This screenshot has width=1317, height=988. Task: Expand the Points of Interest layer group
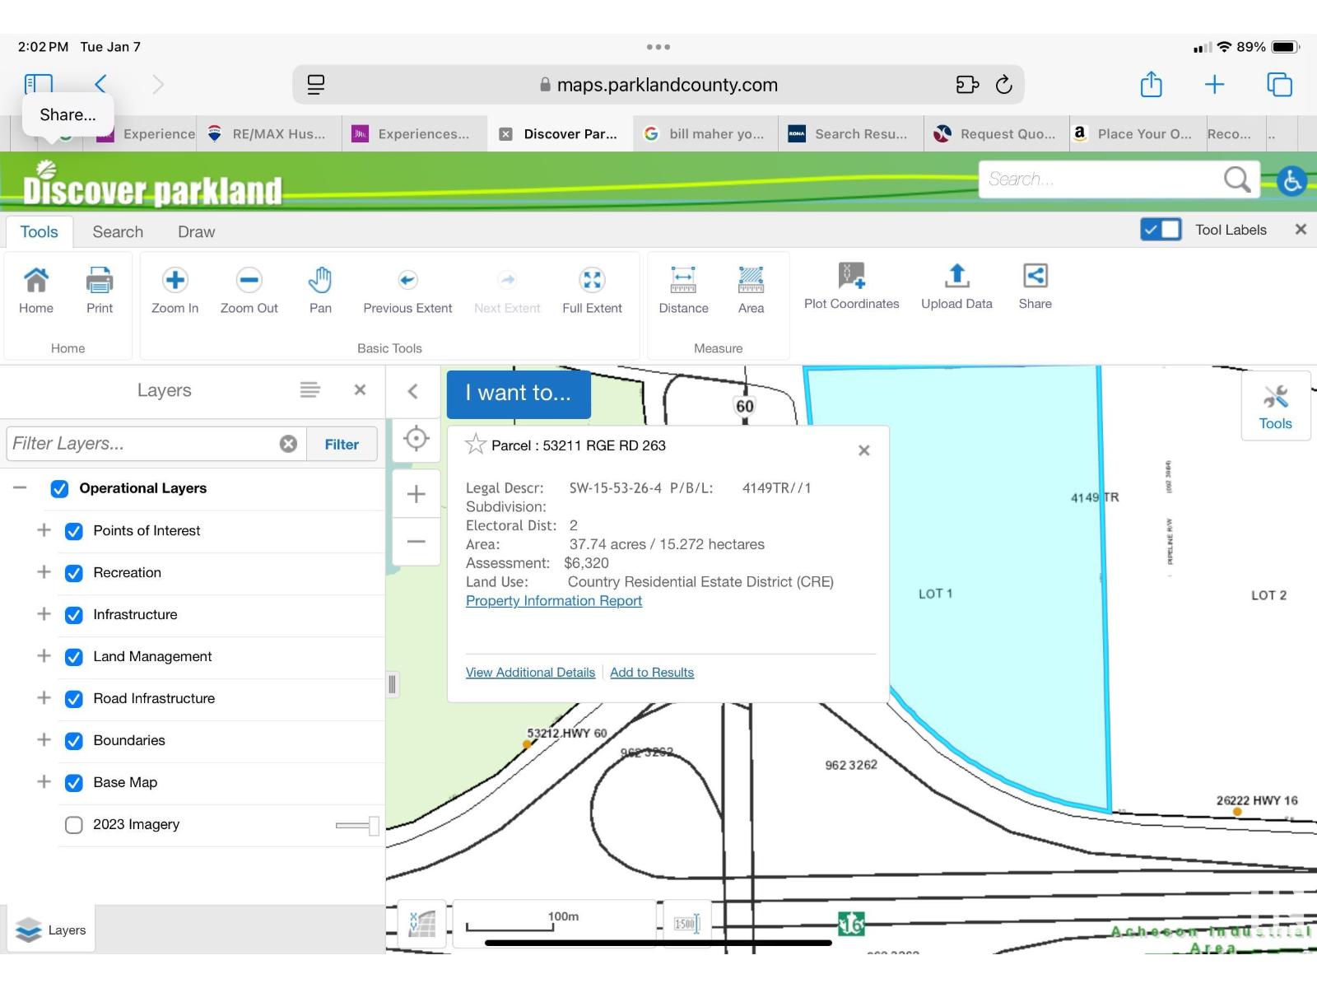click(x=44, y=530)
